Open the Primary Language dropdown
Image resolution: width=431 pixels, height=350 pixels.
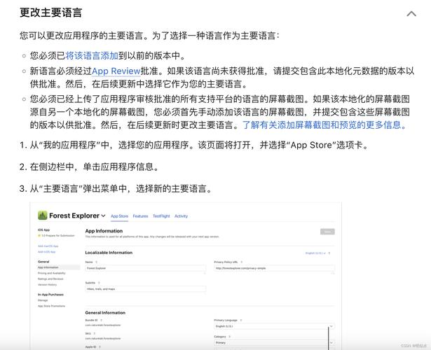274,326
